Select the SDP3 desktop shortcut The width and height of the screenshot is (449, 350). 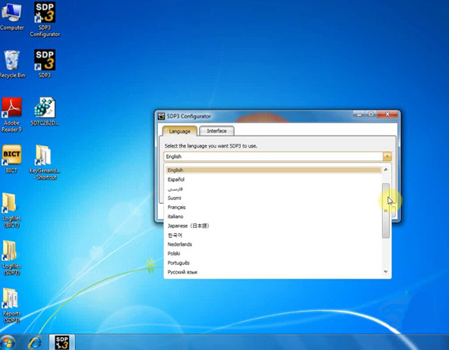pos(45,64)
